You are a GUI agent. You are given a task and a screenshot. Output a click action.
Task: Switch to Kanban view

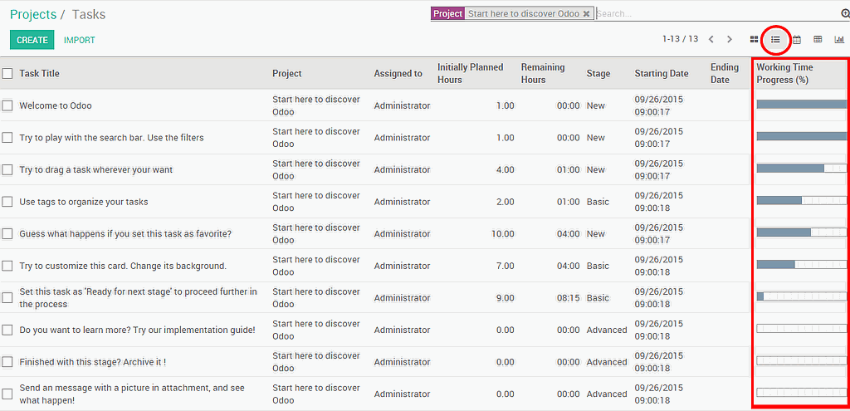(x=754, y=39)
